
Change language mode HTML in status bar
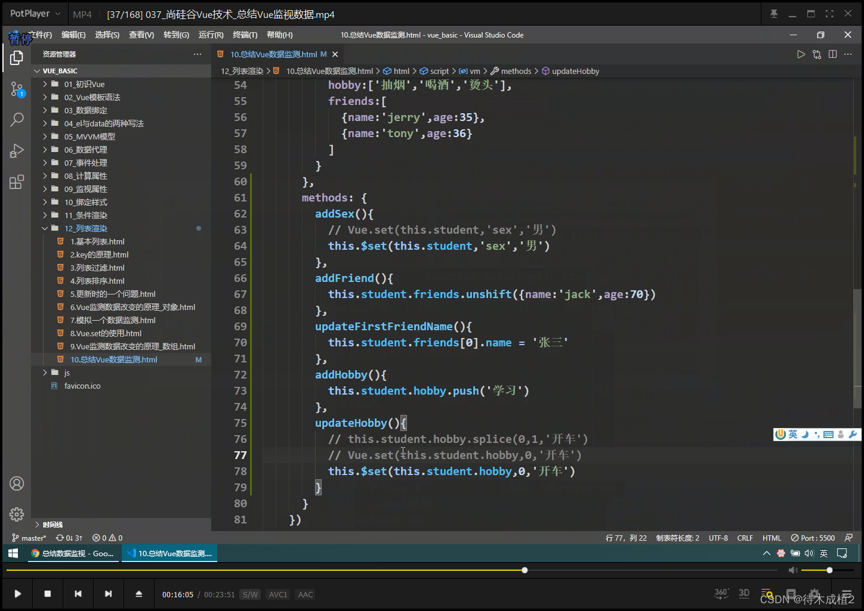(772, 538)
